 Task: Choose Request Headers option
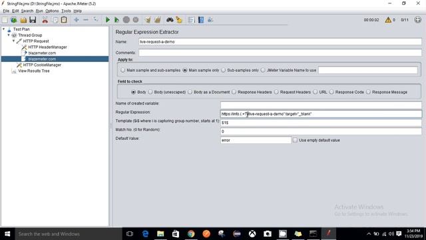(x=276, y=92)
